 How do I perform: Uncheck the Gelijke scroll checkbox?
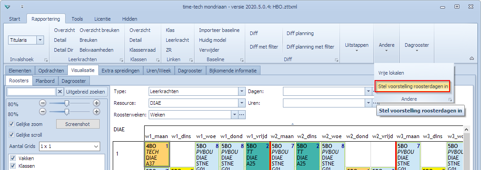point(12,134)
